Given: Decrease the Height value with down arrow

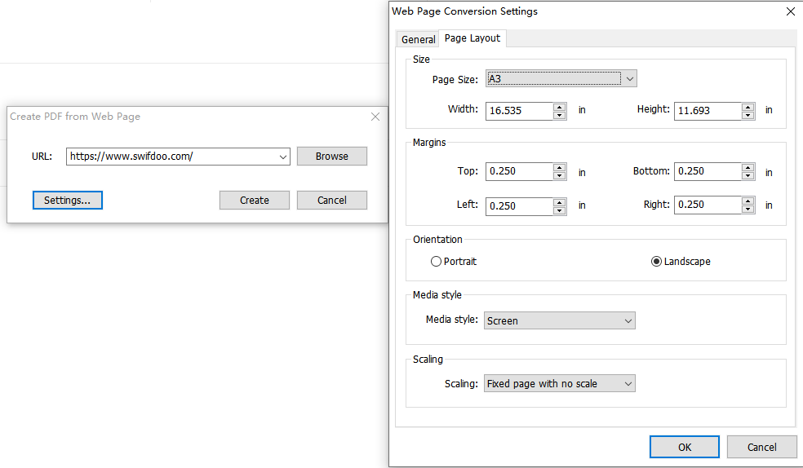Looking at the screenshot, I should [748, 115].
